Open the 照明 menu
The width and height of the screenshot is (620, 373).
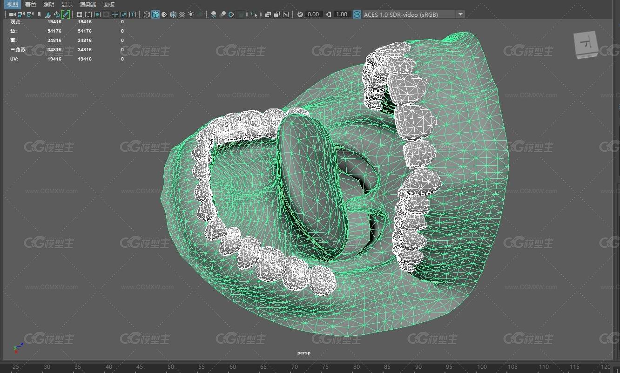point(48,4)
